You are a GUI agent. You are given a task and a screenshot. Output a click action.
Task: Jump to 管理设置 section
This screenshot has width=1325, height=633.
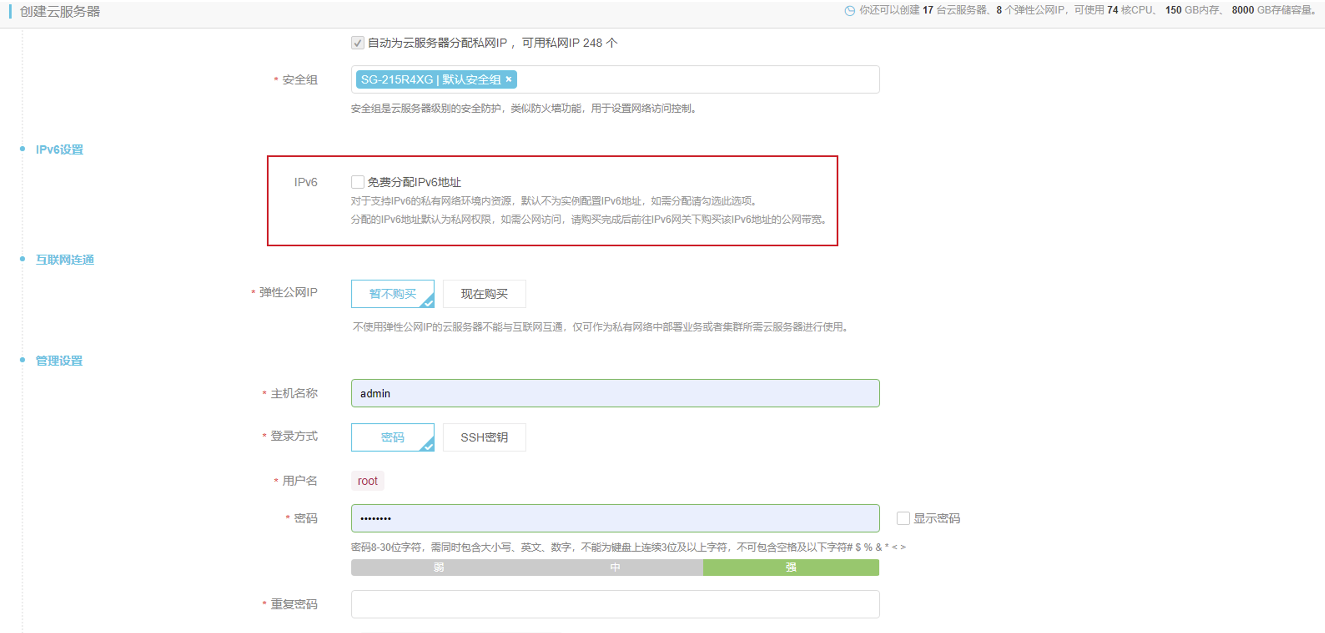pos(59,361)
